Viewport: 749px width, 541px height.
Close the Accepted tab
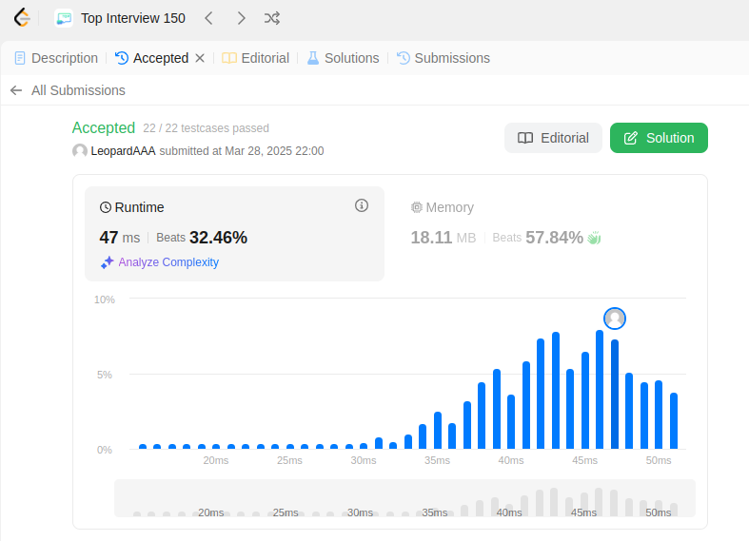point(200,58)
